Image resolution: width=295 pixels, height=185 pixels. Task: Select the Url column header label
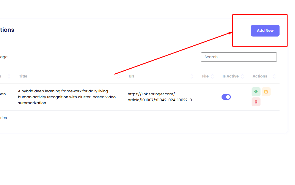[131, 76]
